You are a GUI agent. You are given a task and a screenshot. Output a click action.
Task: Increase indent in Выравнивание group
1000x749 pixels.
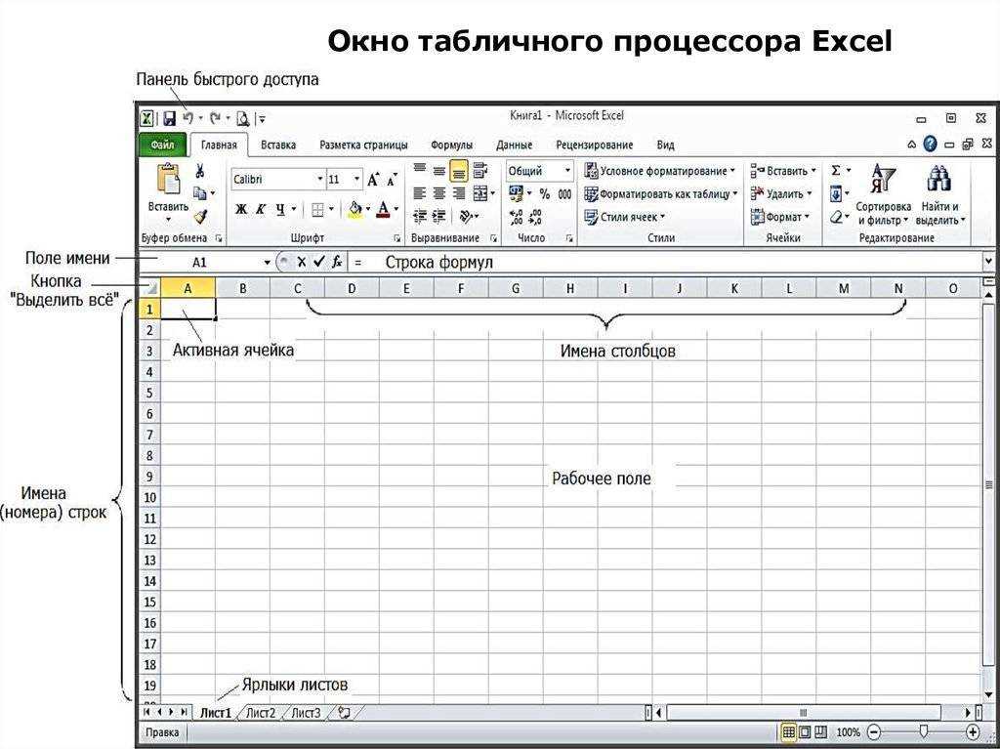[438, 217]
